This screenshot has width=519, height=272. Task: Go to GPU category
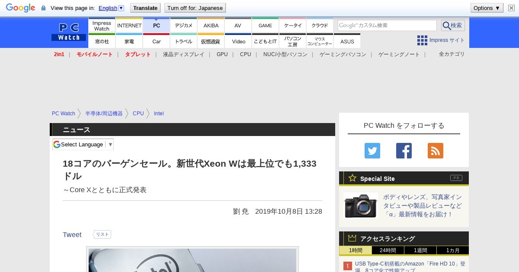click(x=222, y=54)
